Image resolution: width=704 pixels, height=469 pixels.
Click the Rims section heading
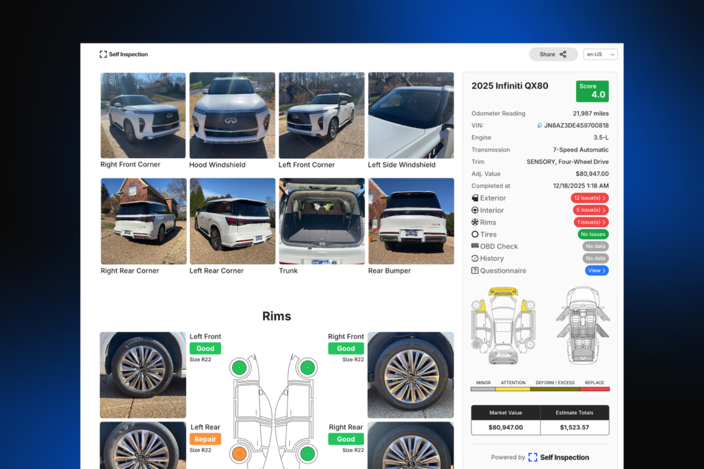click(x=277, y=316)
